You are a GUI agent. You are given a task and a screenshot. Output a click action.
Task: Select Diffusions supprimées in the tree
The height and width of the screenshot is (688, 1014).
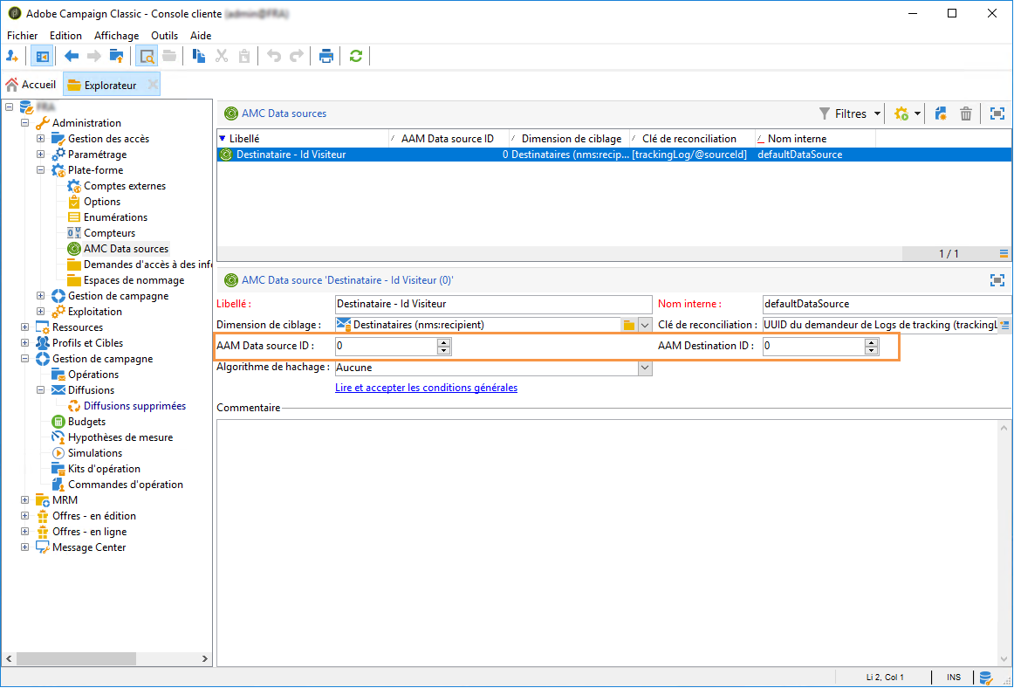134,406
